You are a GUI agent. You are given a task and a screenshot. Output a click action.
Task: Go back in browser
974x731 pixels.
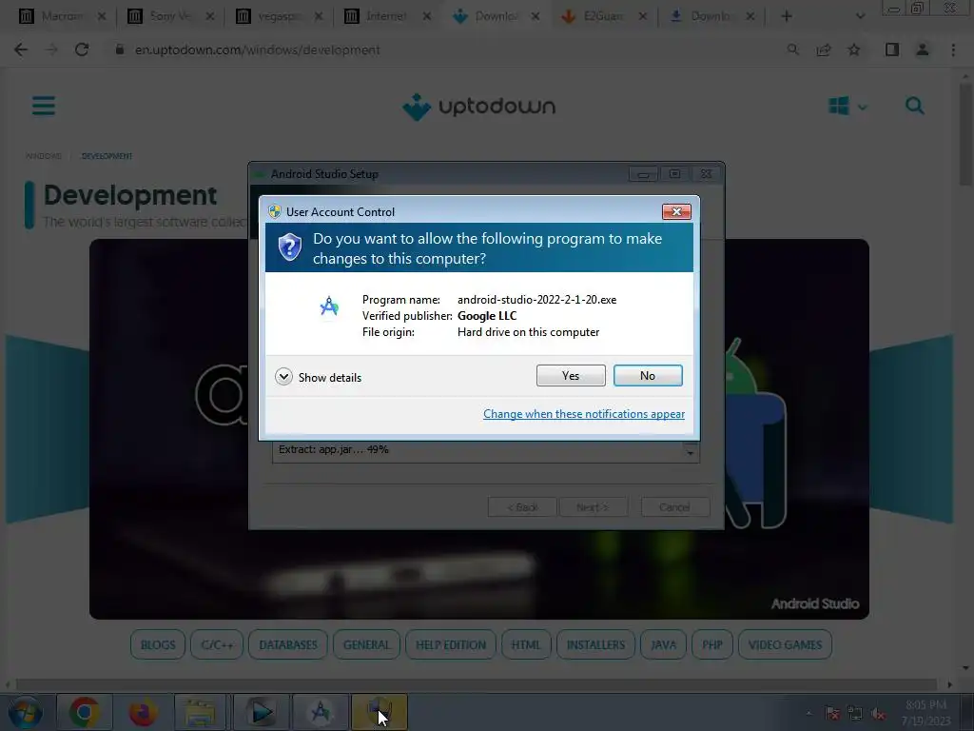point(21,49)
